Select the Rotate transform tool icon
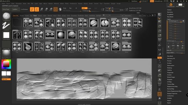 [x=51, y=9]
